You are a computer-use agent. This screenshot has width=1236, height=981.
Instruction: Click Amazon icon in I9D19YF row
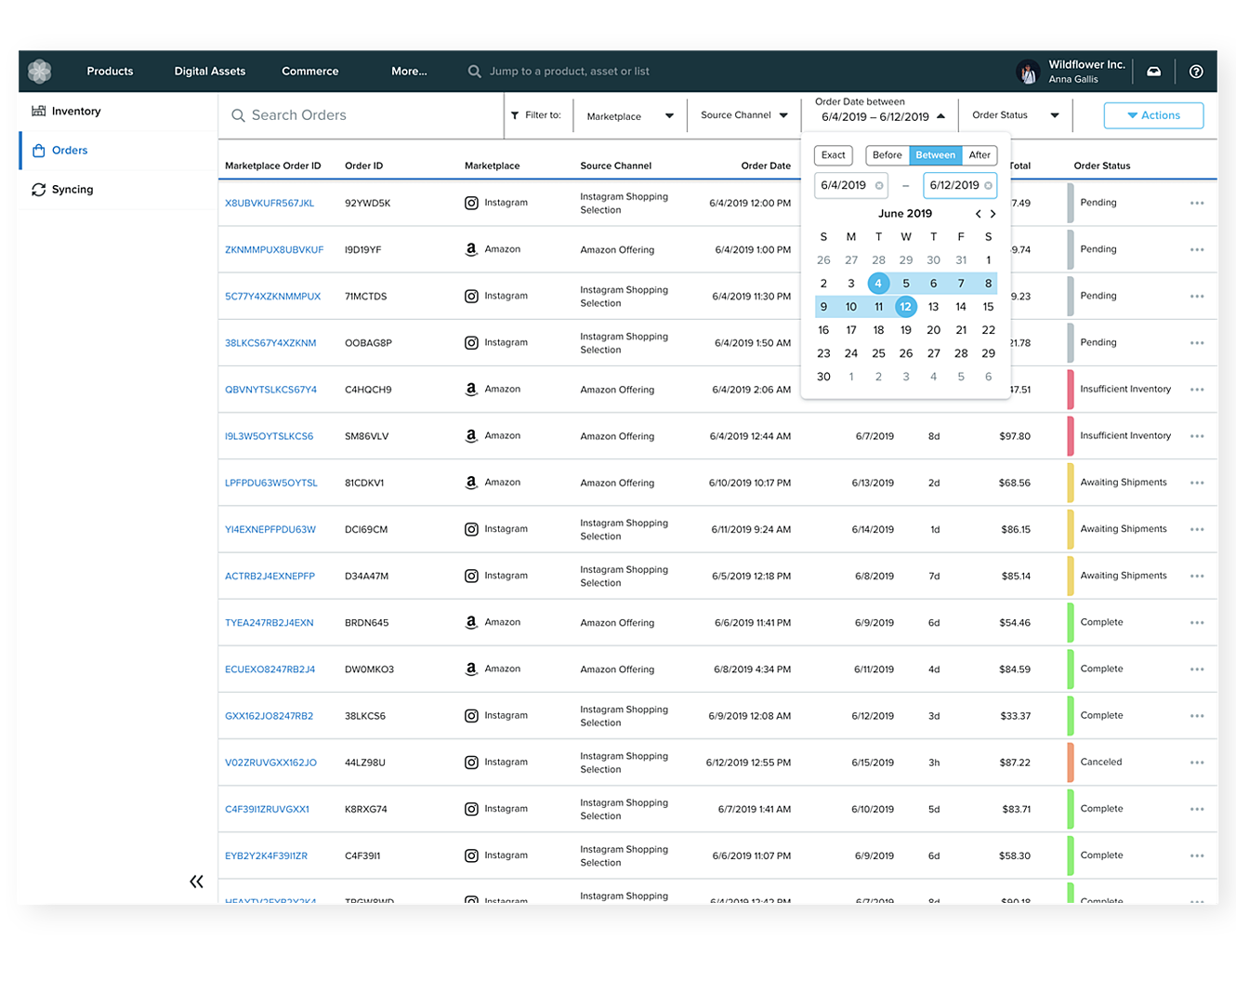471,249
